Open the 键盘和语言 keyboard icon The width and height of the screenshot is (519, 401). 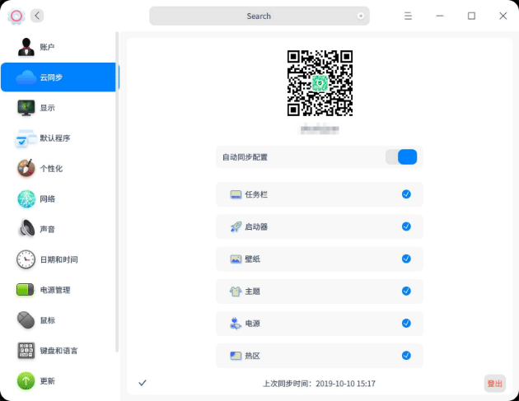tap(26, 351)
